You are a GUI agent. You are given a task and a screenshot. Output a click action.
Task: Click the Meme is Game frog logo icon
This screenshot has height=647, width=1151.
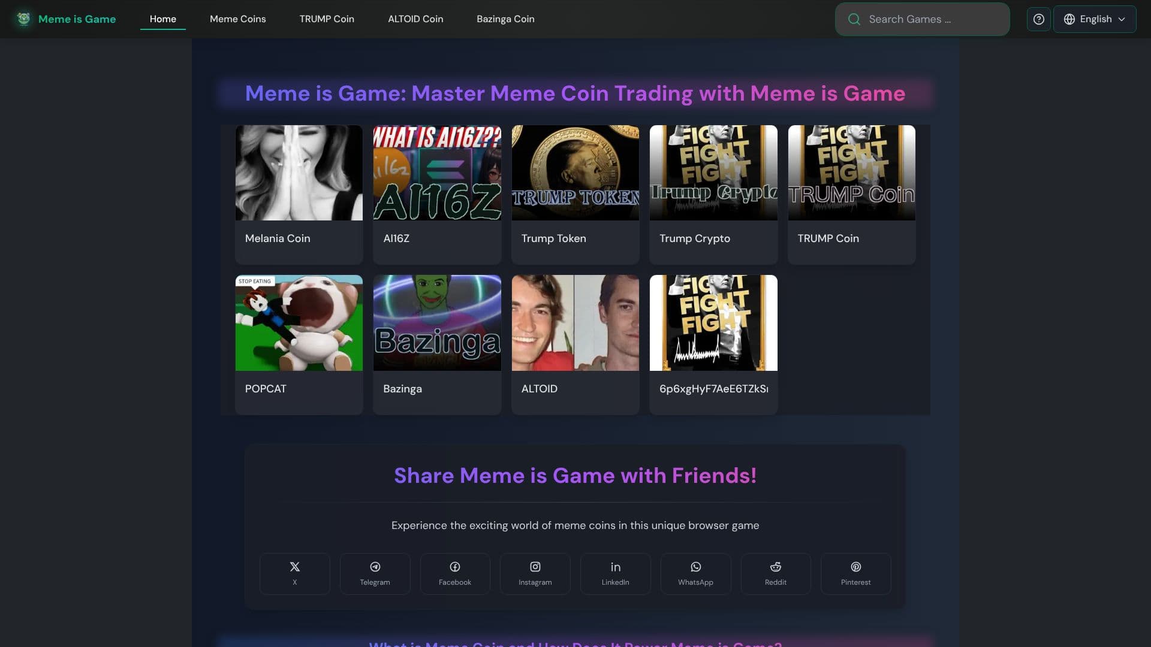(x=23, y=19)
